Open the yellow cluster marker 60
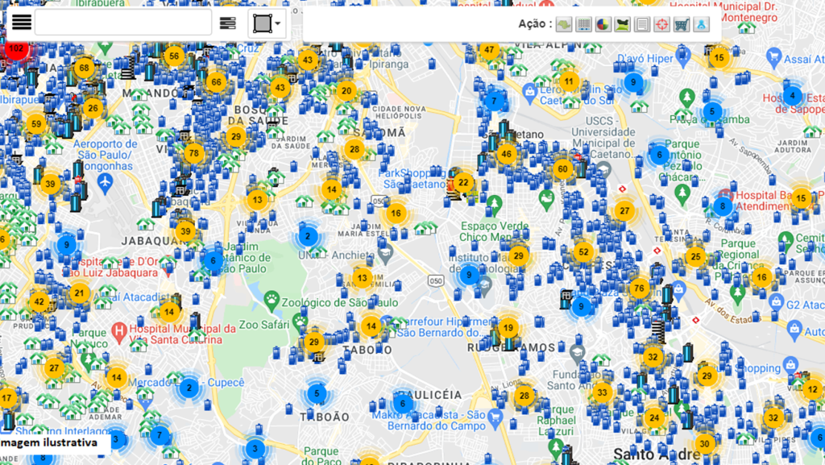This screenshot has height=465, width=825. [562, 169]
